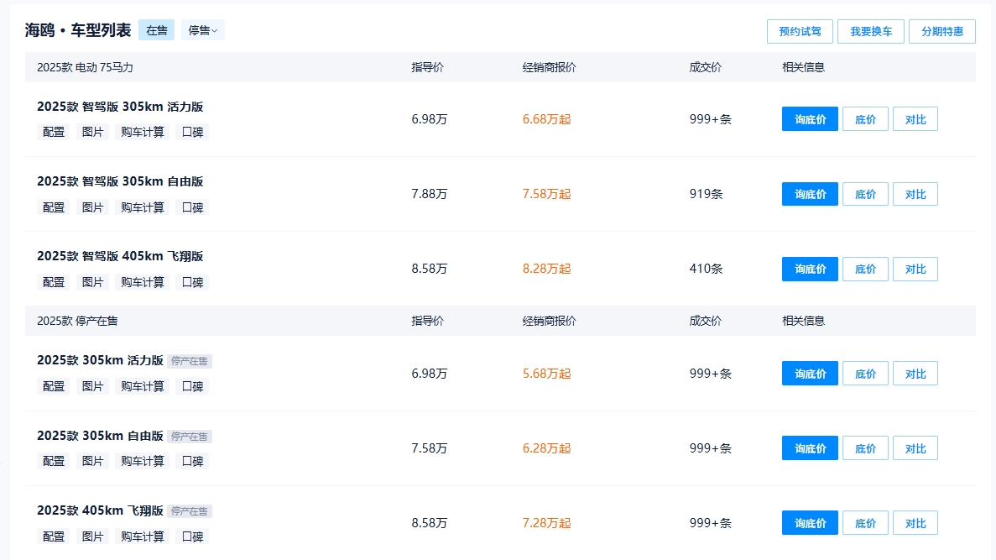Open 图片 for 智驾版 305km 自由版
996x560 pixels.
coord(93,207)
